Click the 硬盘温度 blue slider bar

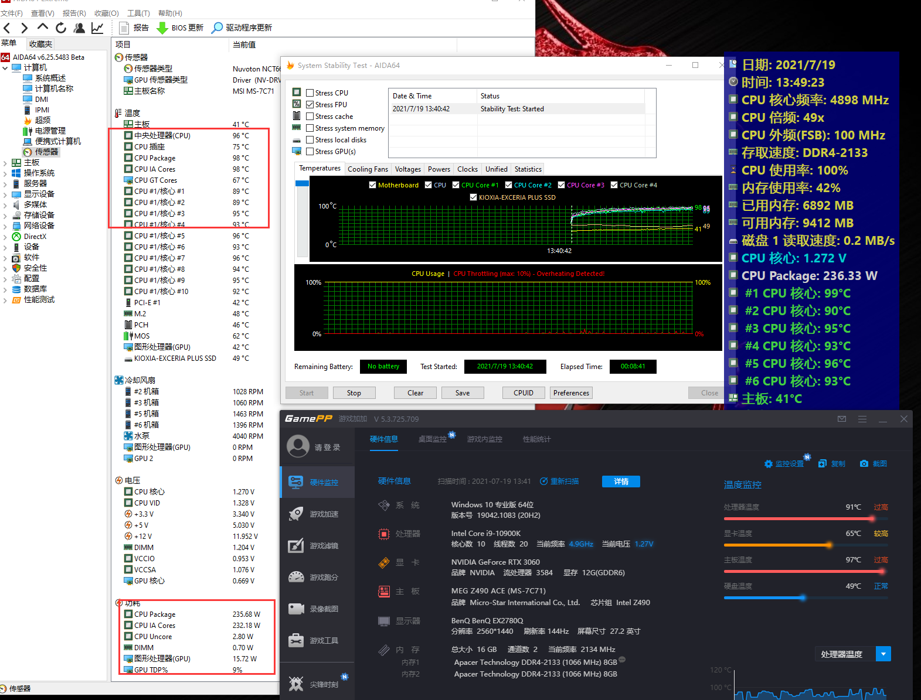pos(806,597)
